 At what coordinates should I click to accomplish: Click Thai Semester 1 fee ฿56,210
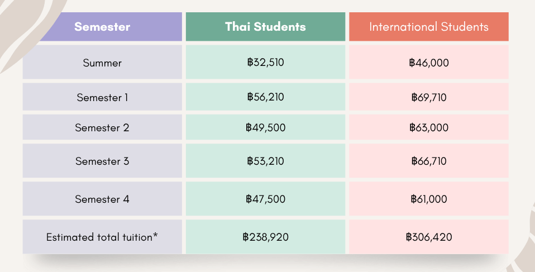(x=265, y=97)
